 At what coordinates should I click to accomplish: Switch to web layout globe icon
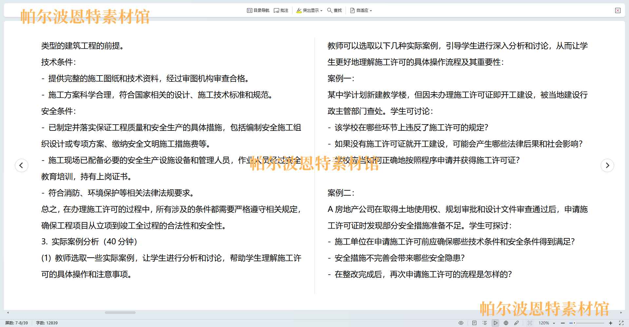(x=506, y=323)
